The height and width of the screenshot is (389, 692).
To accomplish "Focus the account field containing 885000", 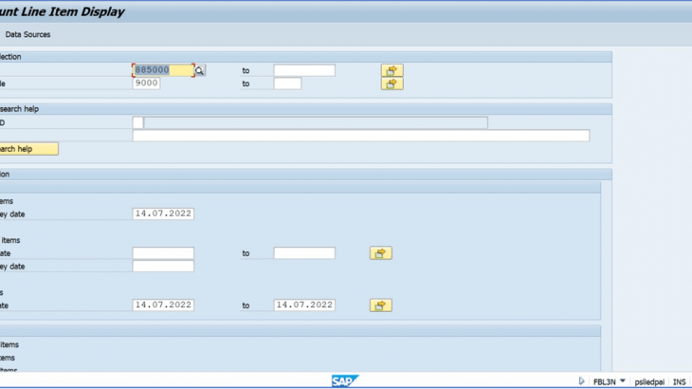I will point(163,70).
